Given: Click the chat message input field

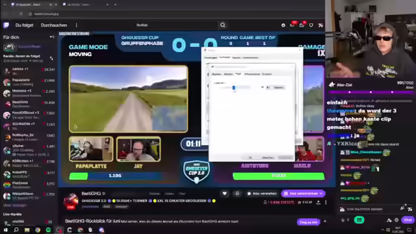Looking at the screenshot, I should (x=370, y=209).
